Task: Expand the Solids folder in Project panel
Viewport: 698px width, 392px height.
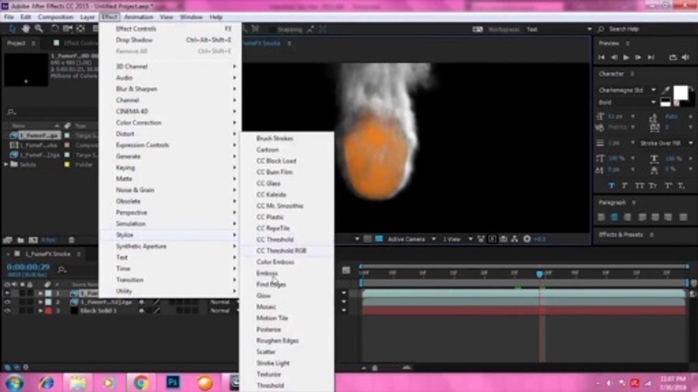Action: click(6, 164)
